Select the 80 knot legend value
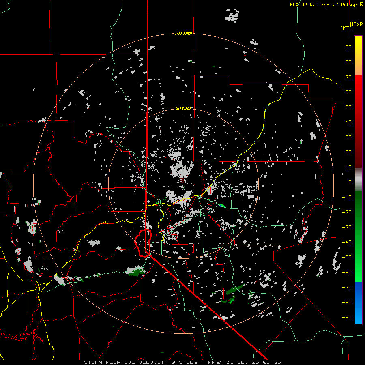Viewport: 365px width, 365px height. point(348,62)
